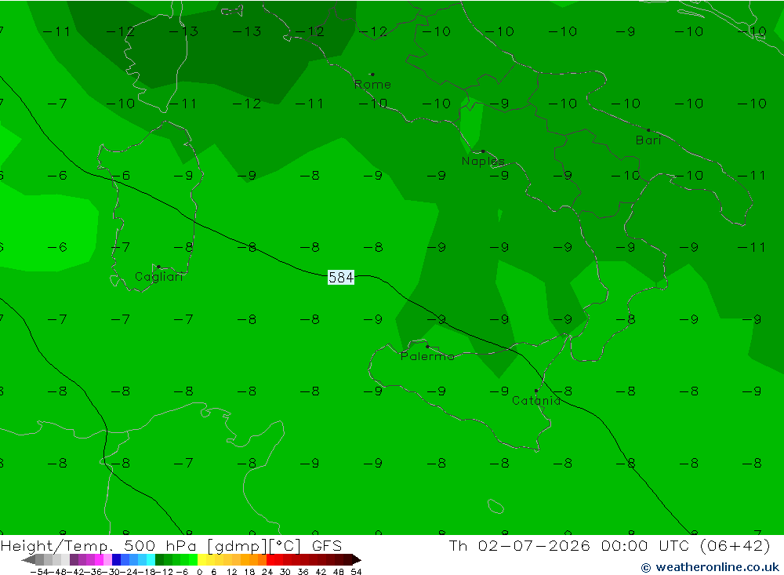The height and width of the screenshot is (575, 784).
Task: Click the dark purple legend swatch at -42
Action: coord(74,559)
